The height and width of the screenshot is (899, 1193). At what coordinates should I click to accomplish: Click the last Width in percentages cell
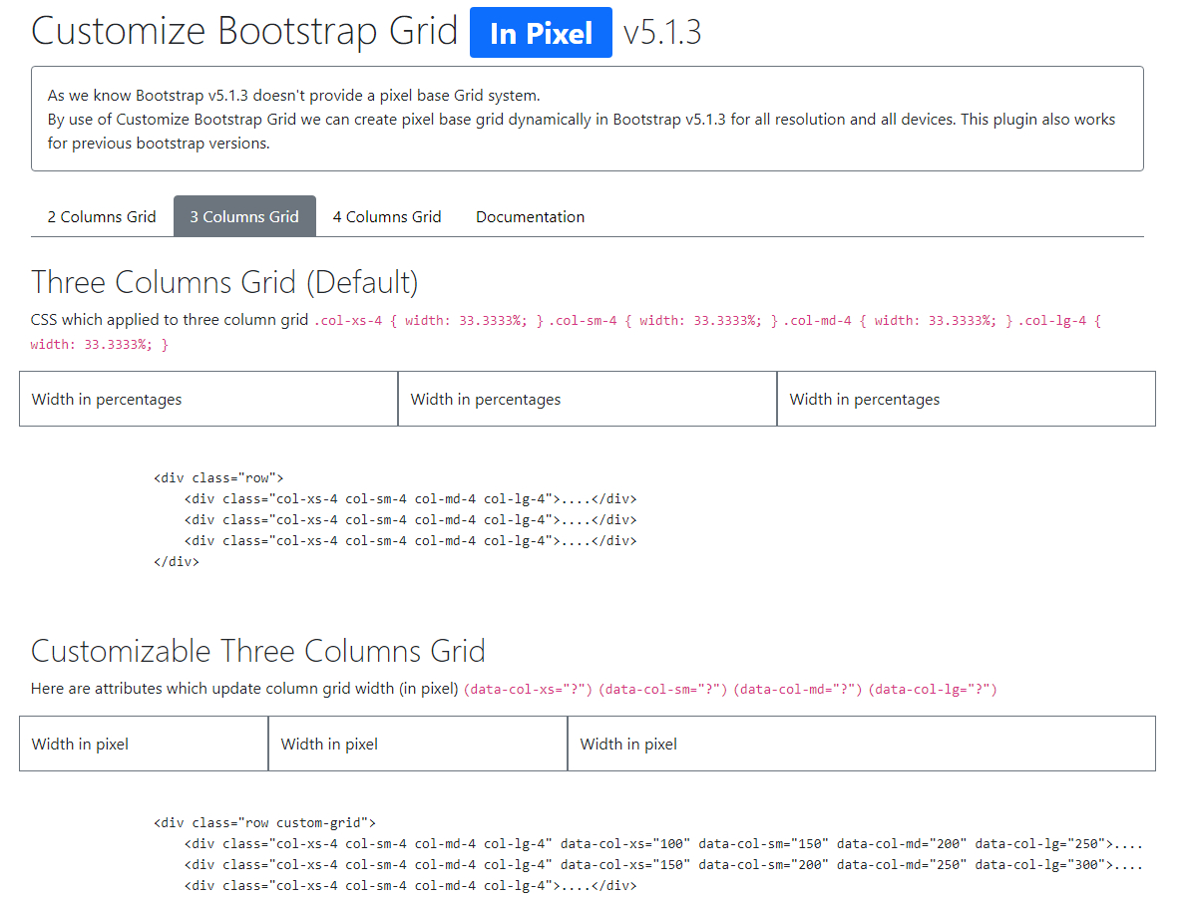tap(967, 399)
